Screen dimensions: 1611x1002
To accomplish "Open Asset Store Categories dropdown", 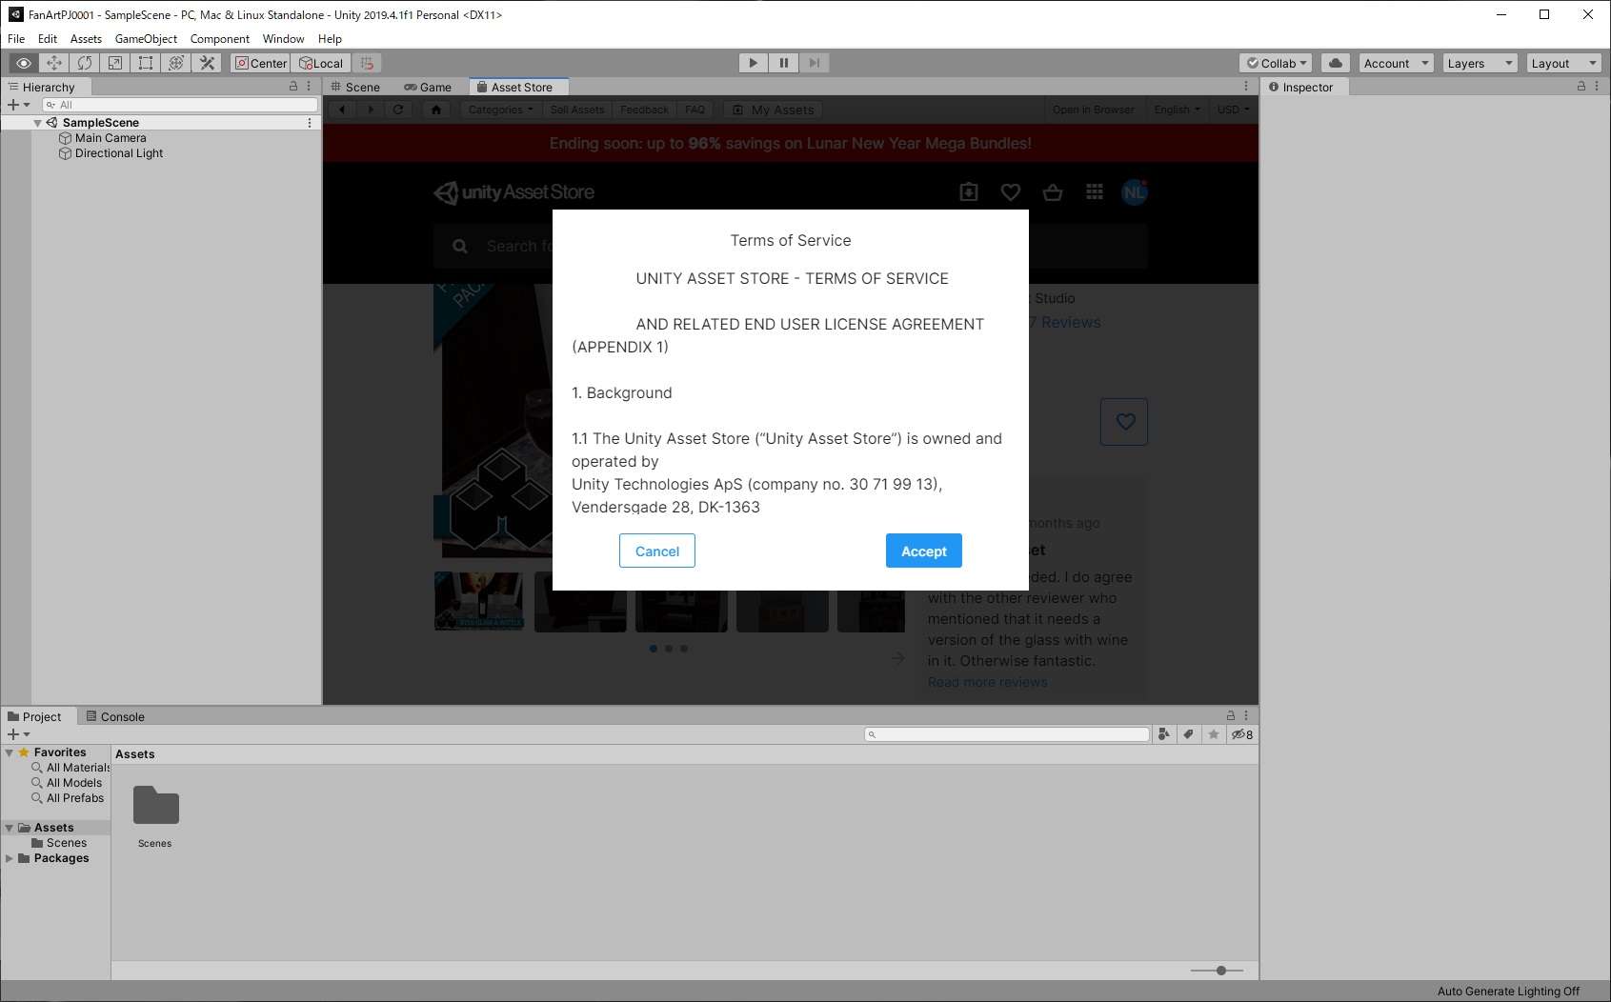I will click(500, 110).
